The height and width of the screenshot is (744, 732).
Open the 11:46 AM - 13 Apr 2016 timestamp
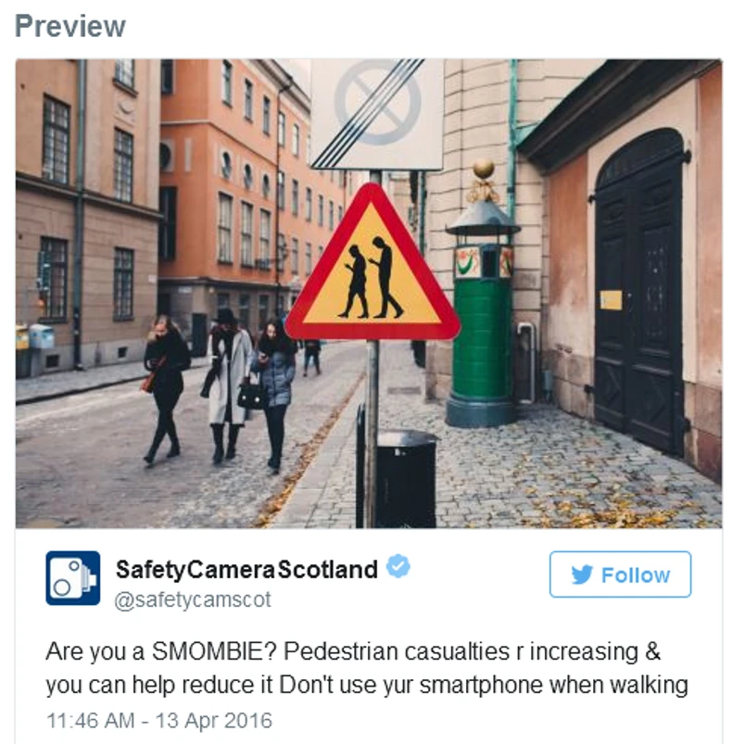pyautogui.click(x=159, y=720)
